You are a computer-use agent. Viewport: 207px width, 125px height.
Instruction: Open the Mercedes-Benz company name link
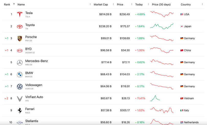coord(37,61)
